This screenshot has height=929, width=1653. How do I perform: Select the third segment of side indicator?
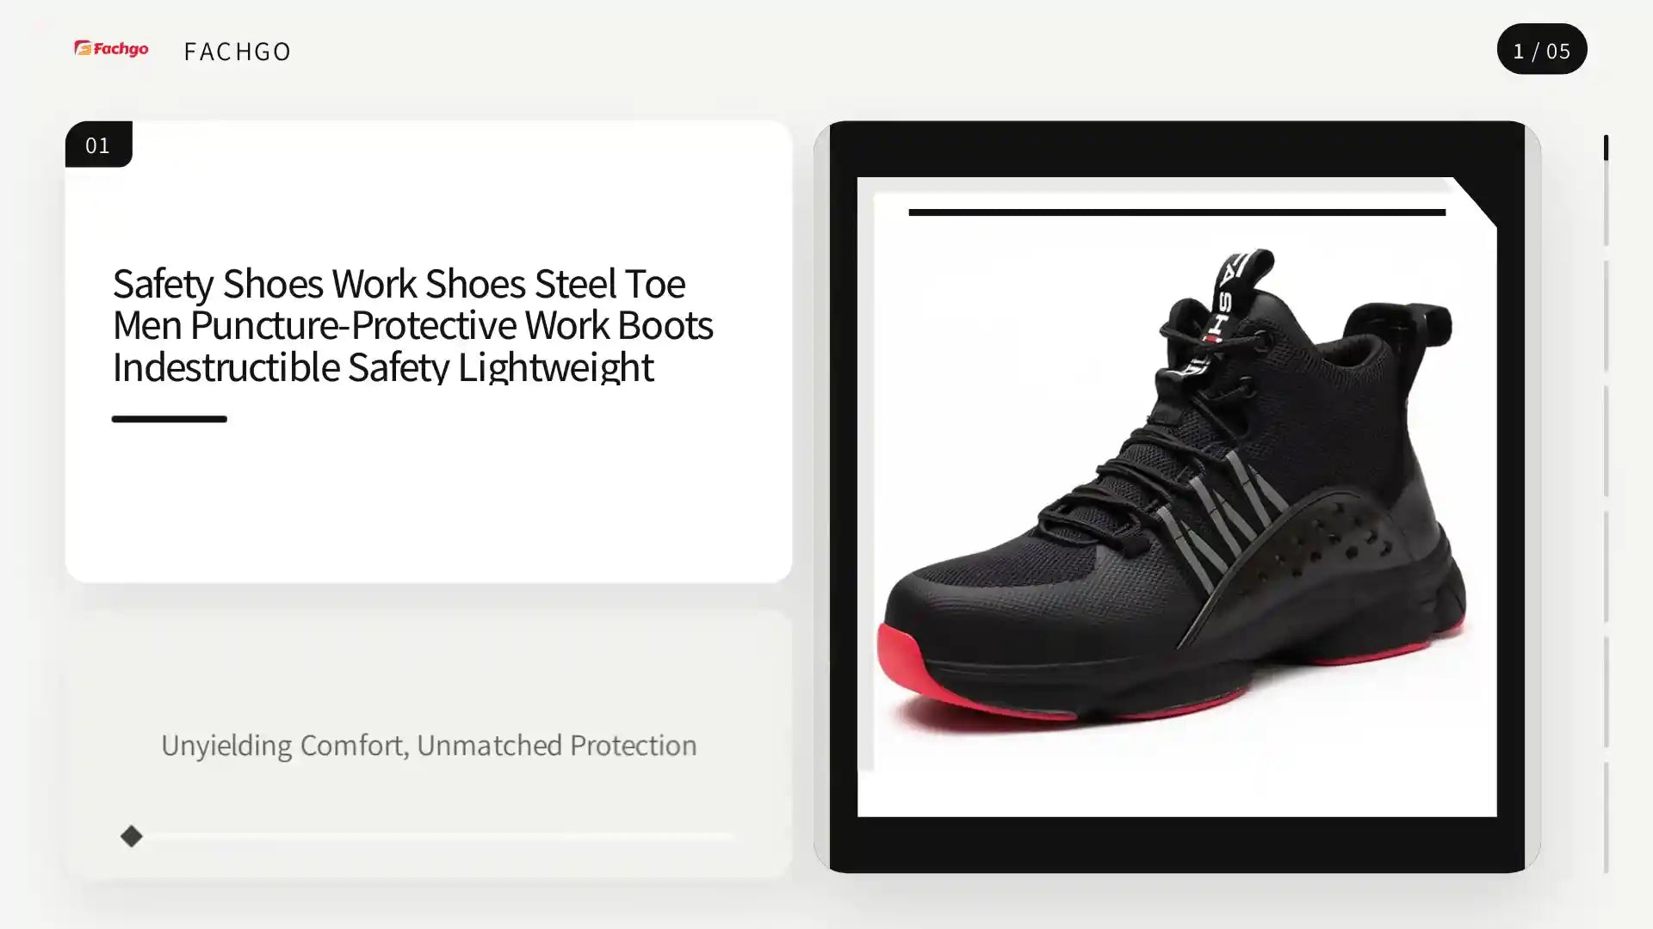(x=1606, y=440)
